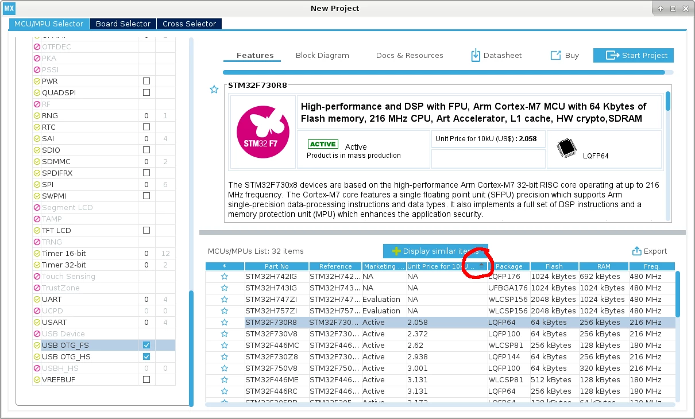Click the OTFDEC unavailable icon
Viewport: 695px width, 419px height.
pyautogui.click(x=37, y=46)
